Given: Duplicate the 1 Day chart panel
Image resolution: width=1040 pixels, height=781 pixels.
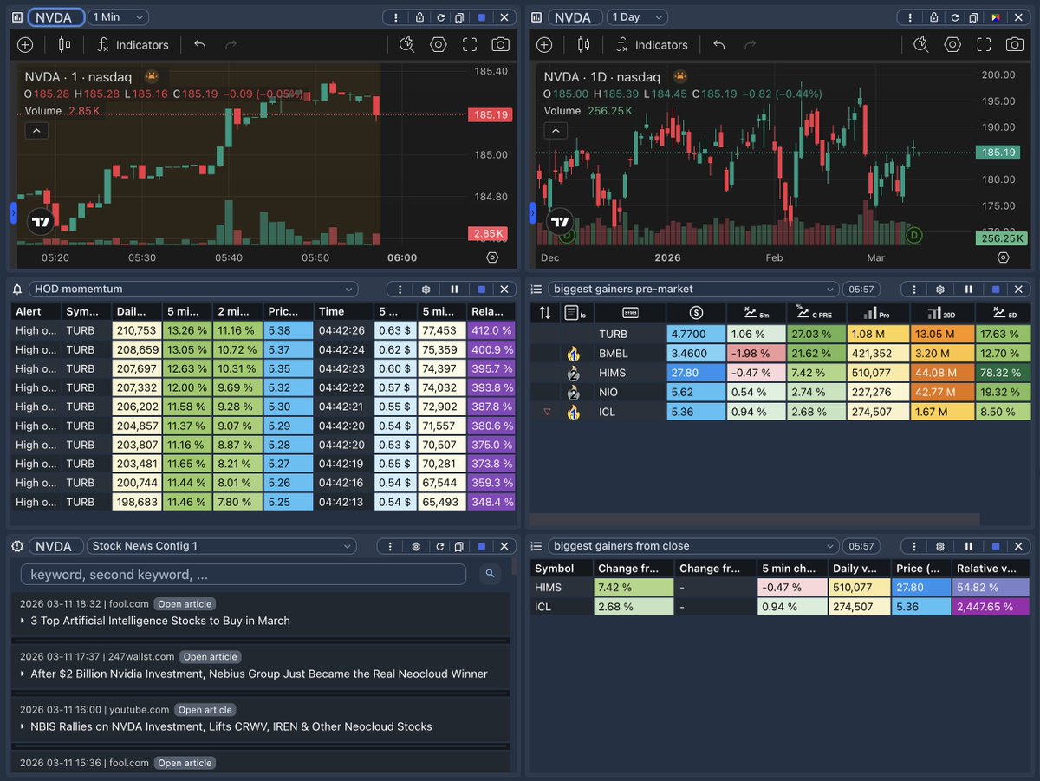Looking at the screenshot, I should pyautogui.click(x=974, y=17).
